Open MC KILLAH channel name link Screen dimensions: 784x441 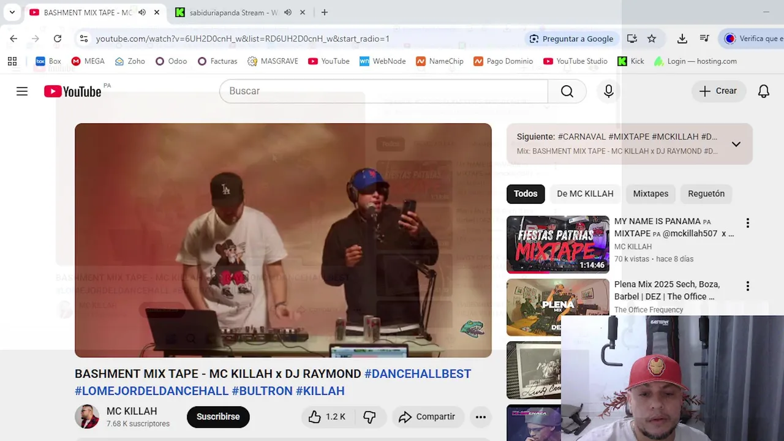point(132,412)
